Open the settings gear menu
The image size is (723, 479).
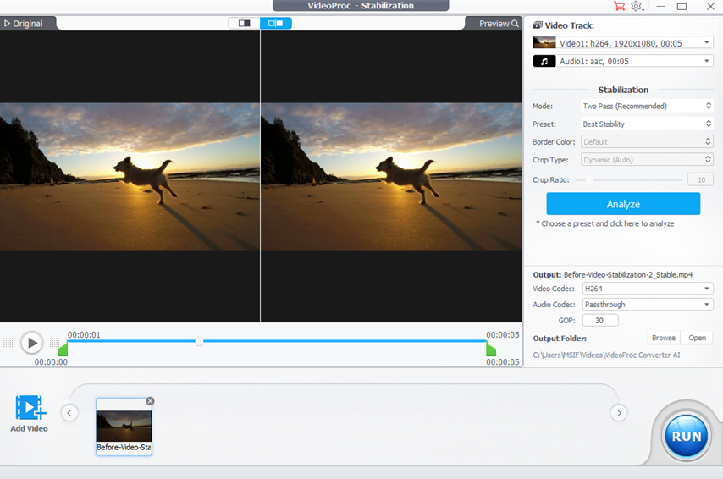point(637,7)
